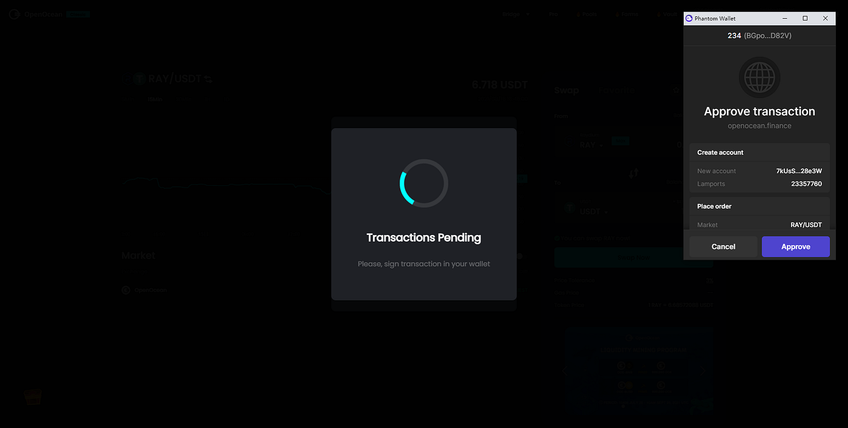Click the MAX amount button
This screenshot has height=428, width=848.
[x=620, y=141]
